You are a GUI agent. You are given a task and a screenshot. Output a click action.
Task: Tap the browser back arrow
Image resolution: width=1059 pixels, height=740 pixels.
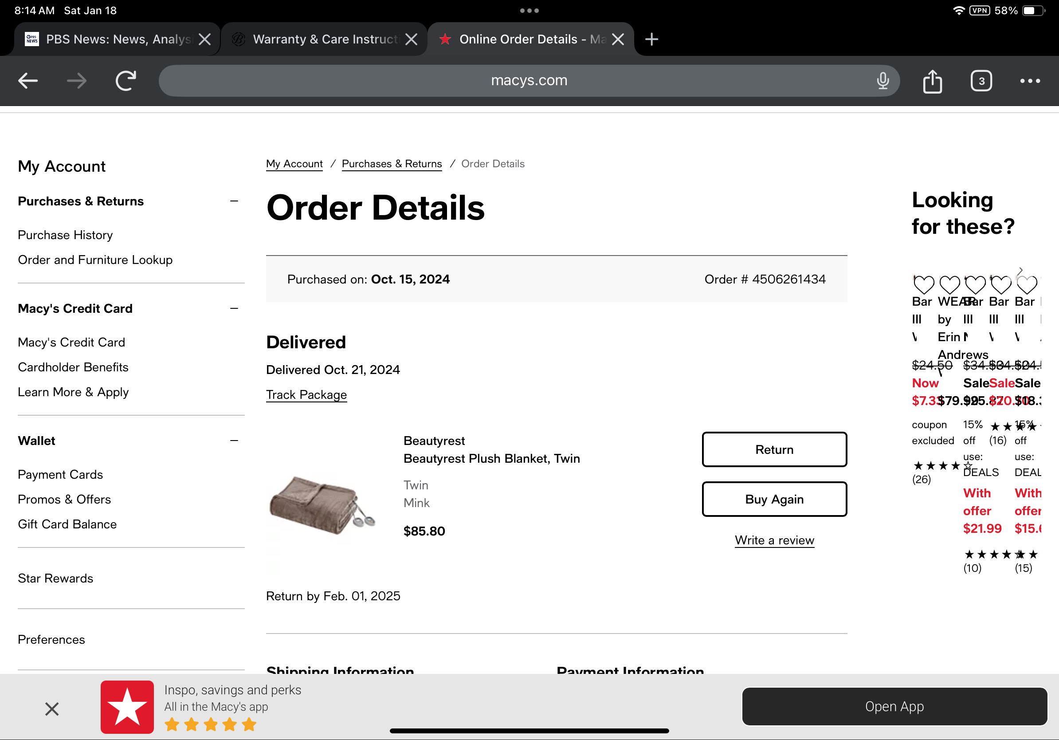27,81
